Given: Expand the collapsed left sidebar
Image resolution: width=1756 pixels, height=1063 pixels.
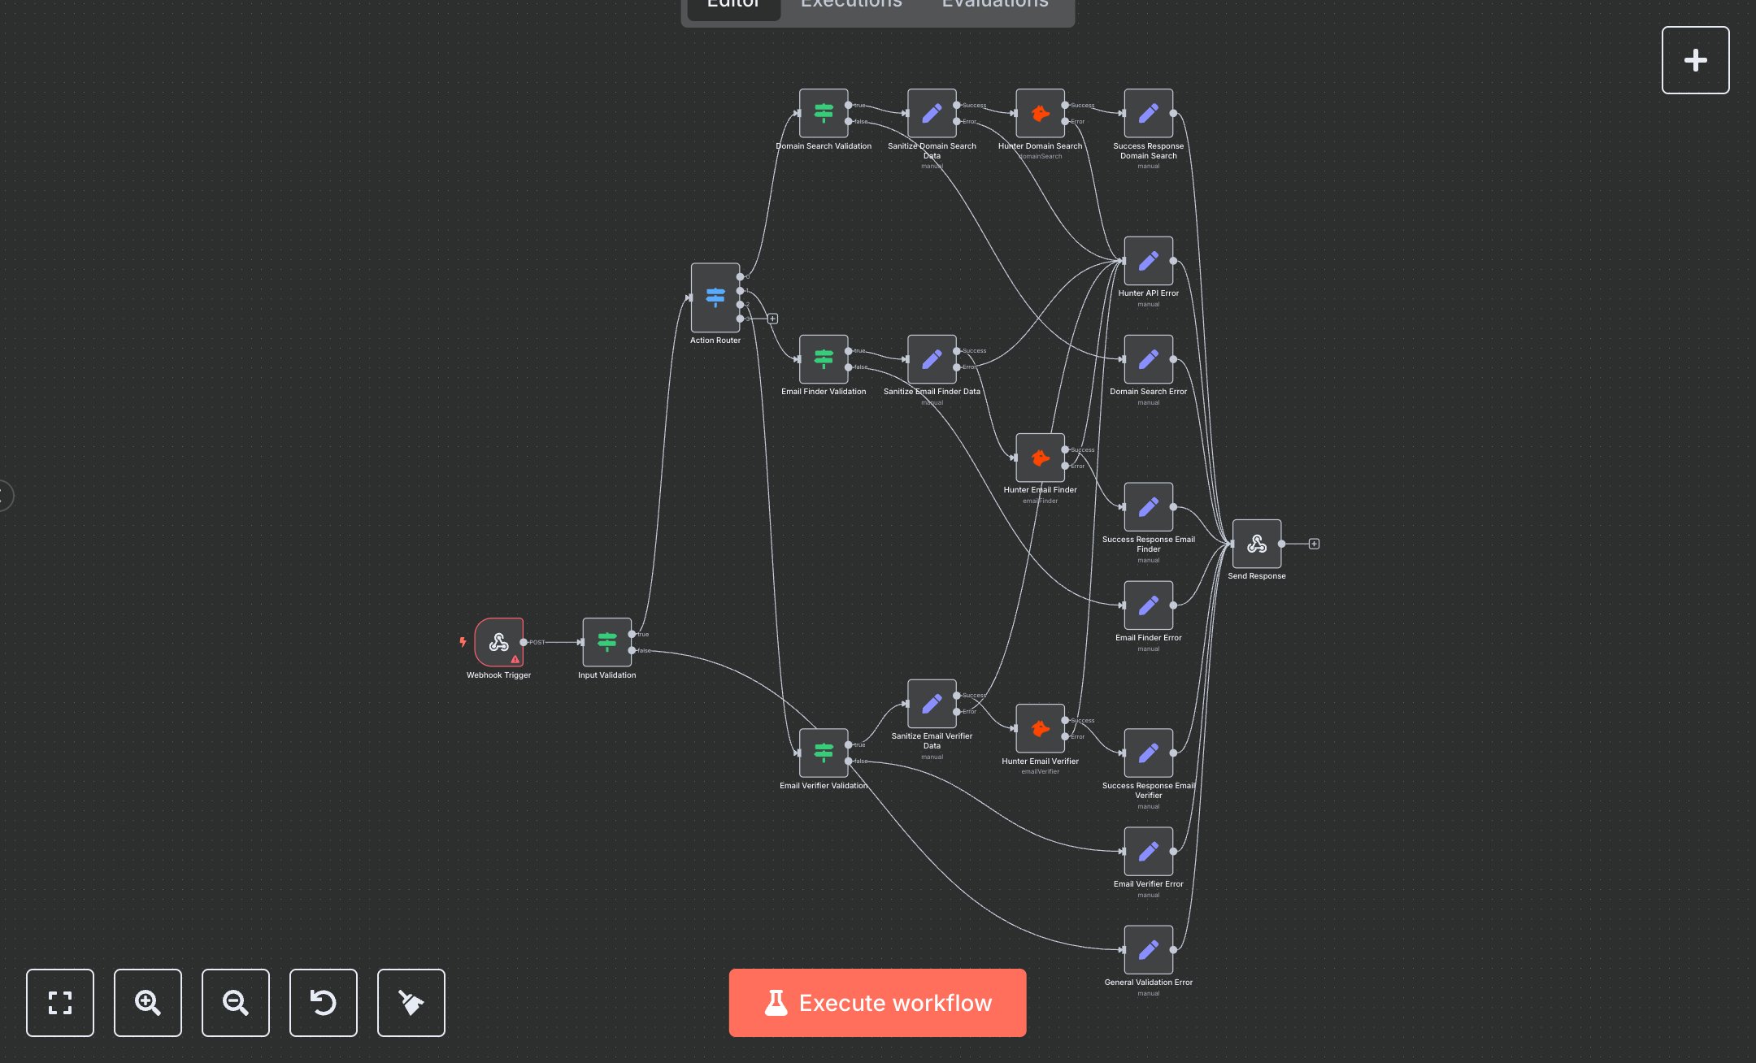Looking at the screenshot, I should pos(5,495).
